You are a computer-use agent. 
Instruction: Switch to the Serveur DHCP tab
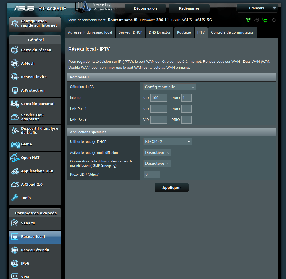point(130,32)
